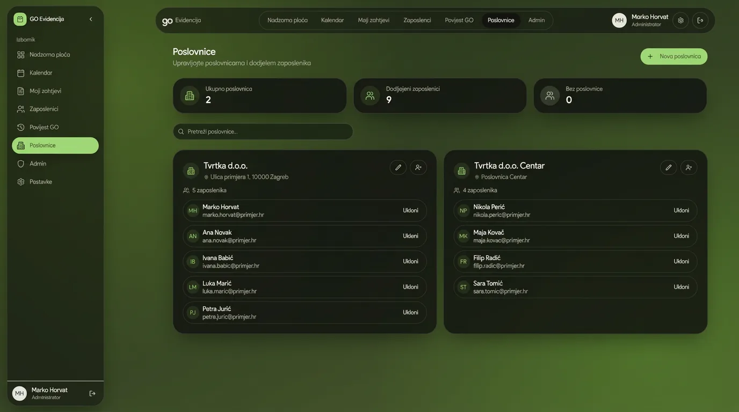Viewport: 739px width, 412px height.
Task: Click the Ukupno poslovnica stat card
Action: point(259,95)
